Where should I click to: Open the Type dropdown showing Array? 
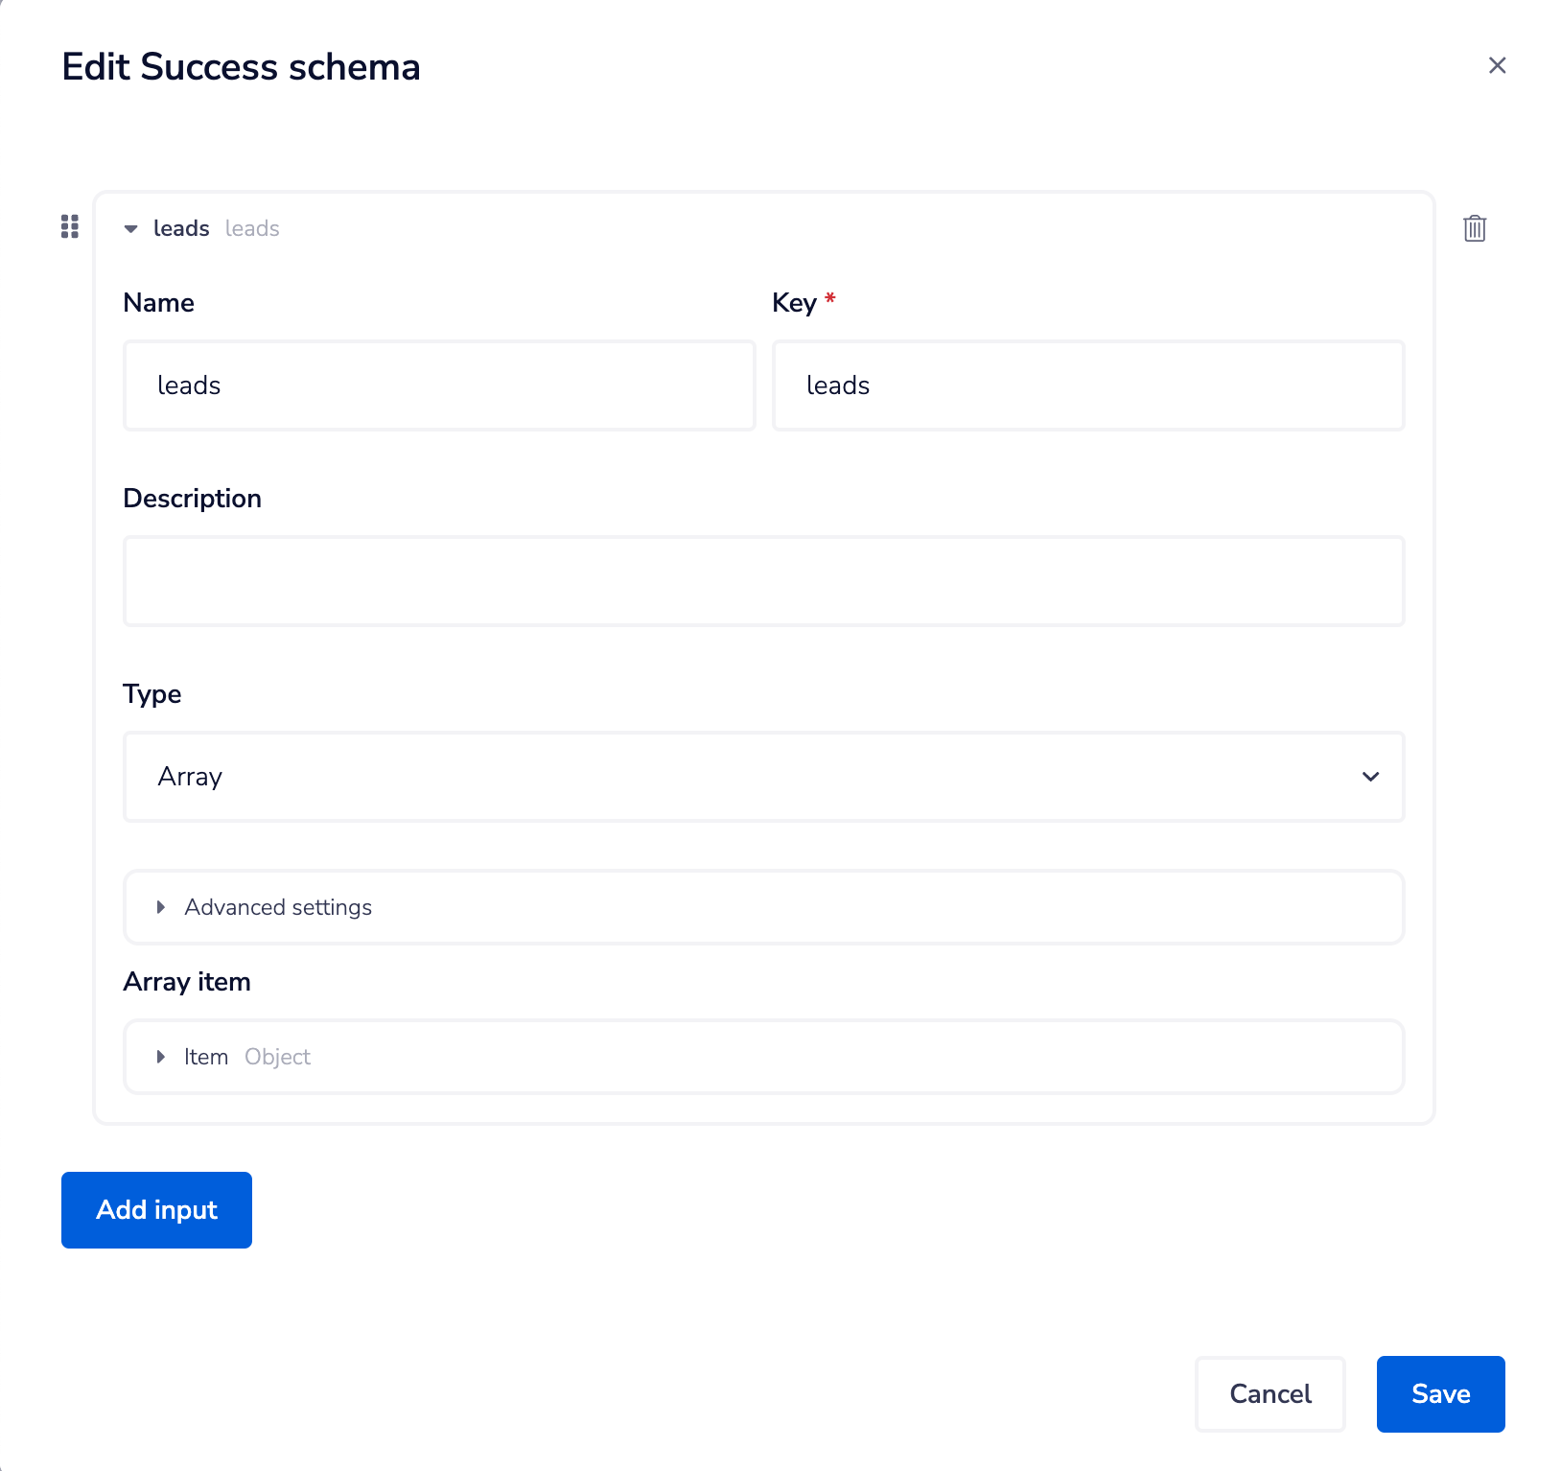tap(763, 777)
